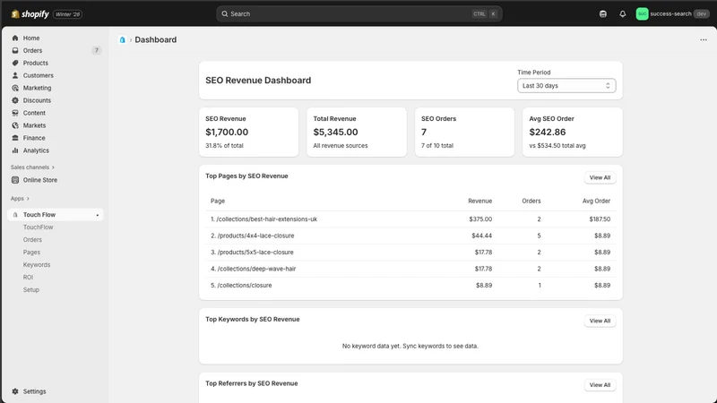Open the Time Period dropdown

(566, 85)
